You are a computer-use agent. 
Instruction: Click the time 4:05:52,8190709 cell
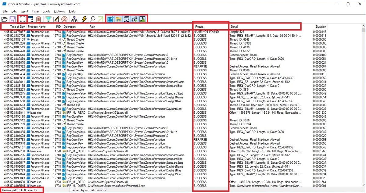click(x=14, y=124)
